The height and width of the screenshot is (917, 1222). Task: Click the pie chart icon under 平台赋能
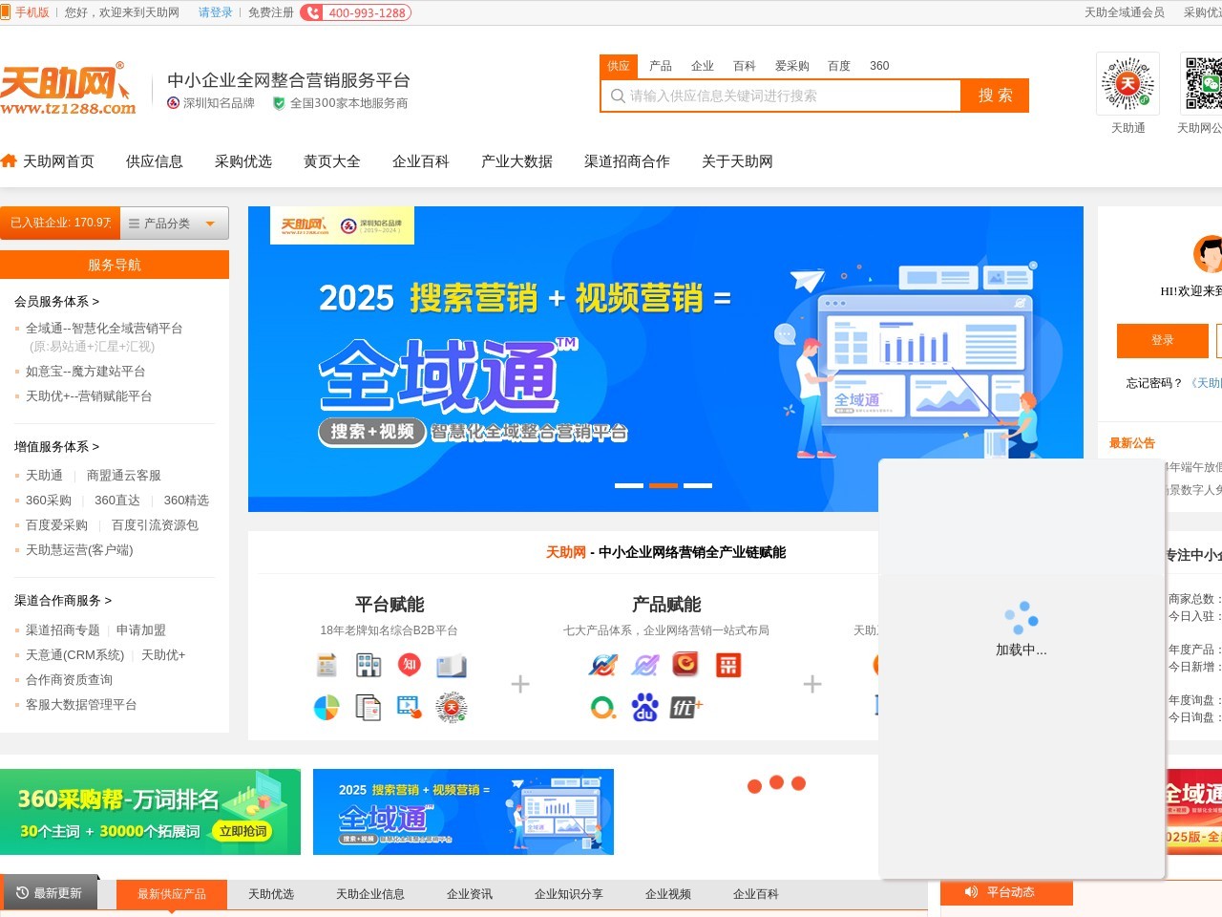pos(326,707)
